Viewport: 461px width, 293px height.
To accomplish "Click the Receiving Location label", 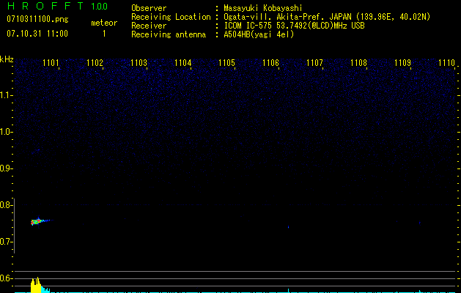I will (171, 17).
